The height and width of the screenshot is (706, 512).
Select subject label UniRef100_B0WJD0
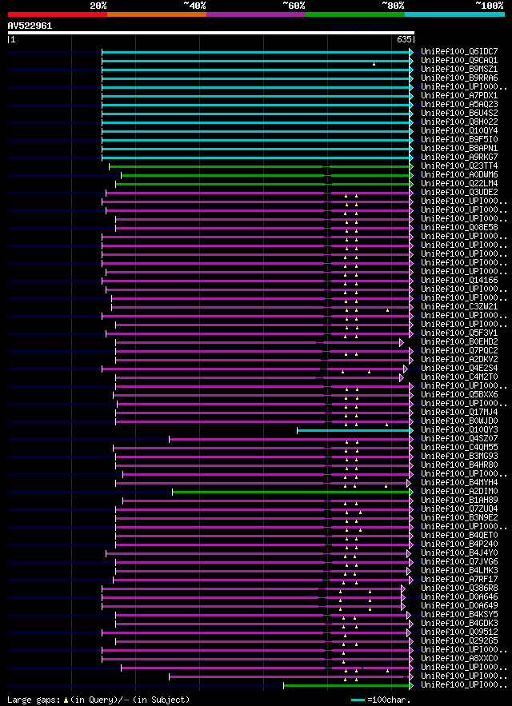point(459,421)
